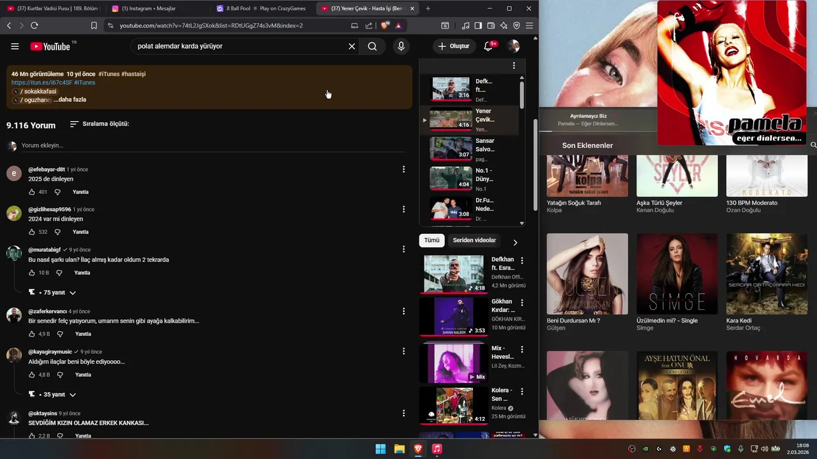
Task: Click Brave Rewards triangle icon
Action: click(398, 25)
